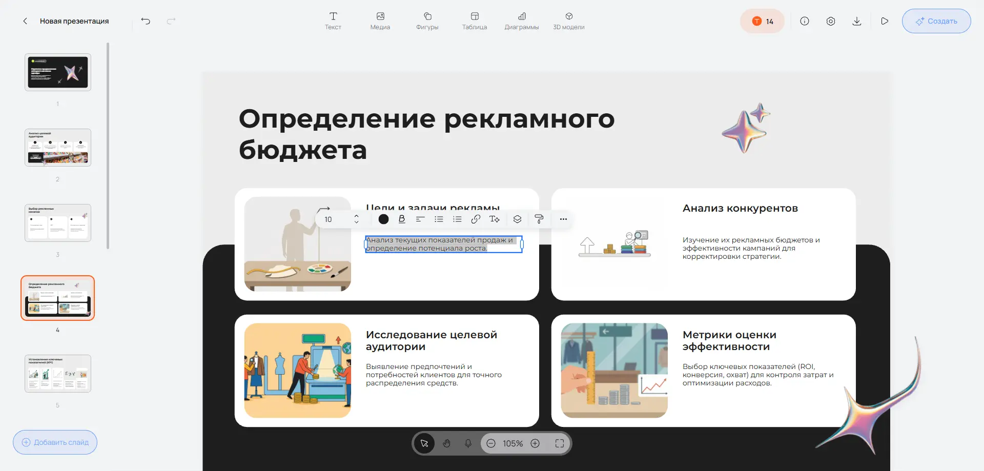Open the presentation settings gear

(x=831, y=21)
